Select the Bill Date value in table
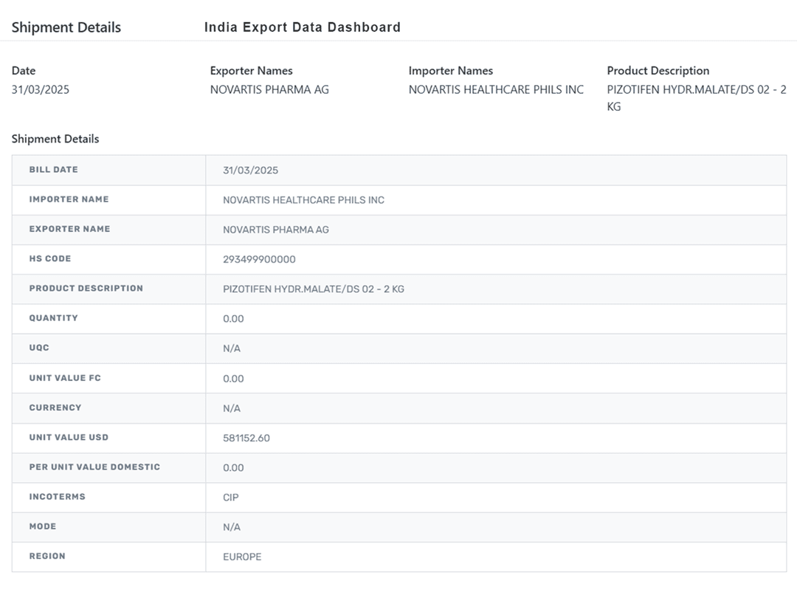 click(250, 171)
